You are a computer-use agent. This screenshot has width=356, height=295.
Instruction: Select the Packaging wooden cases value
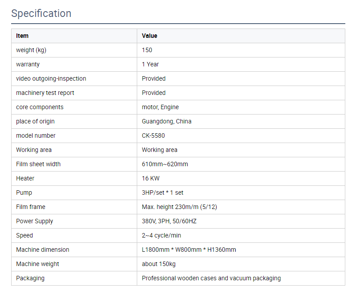click(x=211, y=279)
